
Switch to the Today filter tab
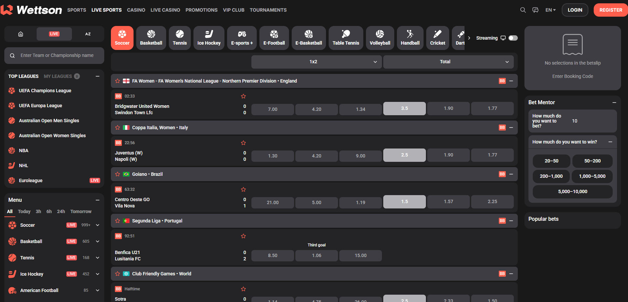click(x=24, y=211)
